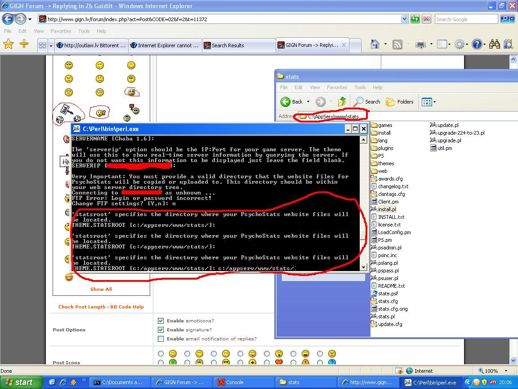
Task: Select the smirking raised-eyebrow post icon radio
Action: click(x=188, y=353)
